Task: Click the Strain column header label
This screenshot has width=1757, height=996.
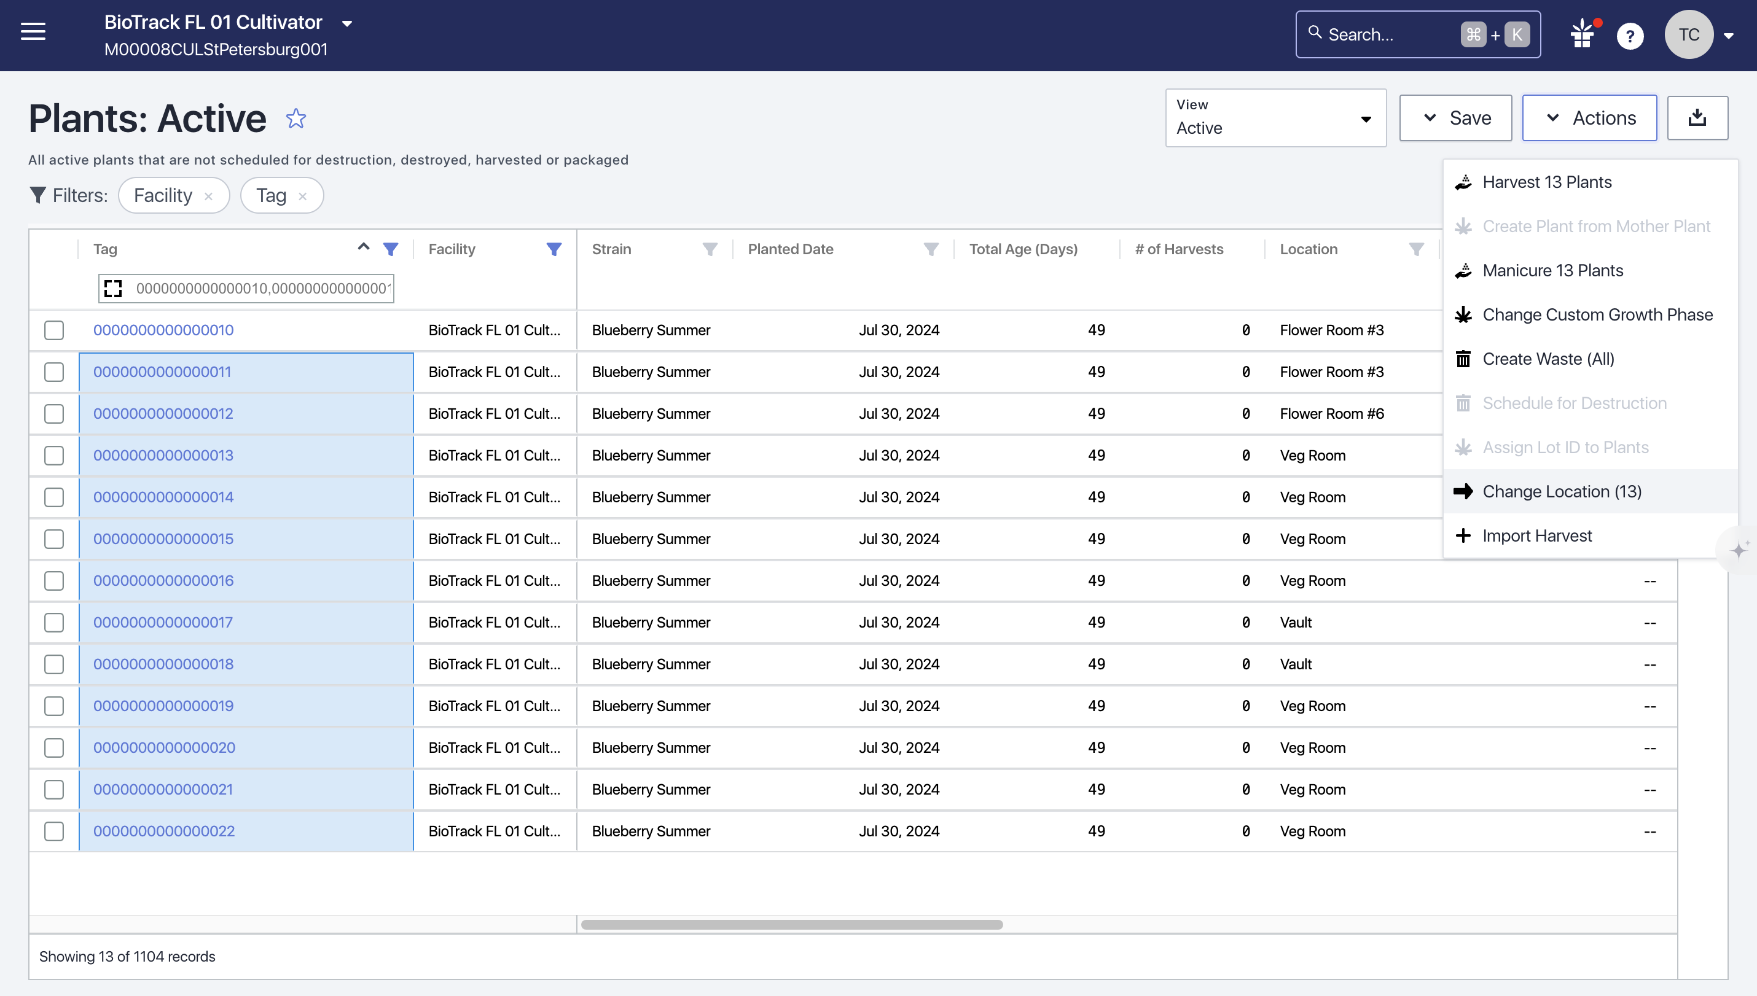Action: (x=611, y=249)
